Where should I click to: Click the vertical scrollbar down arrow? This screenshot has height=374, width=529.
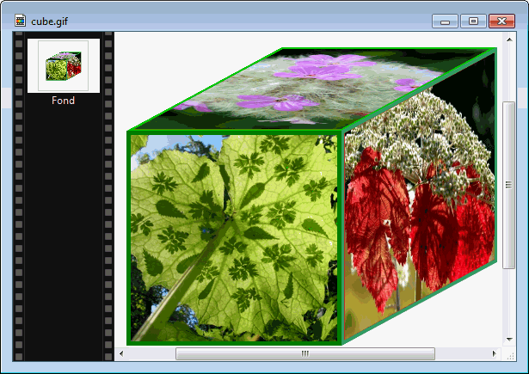click(x=509, y=340)
